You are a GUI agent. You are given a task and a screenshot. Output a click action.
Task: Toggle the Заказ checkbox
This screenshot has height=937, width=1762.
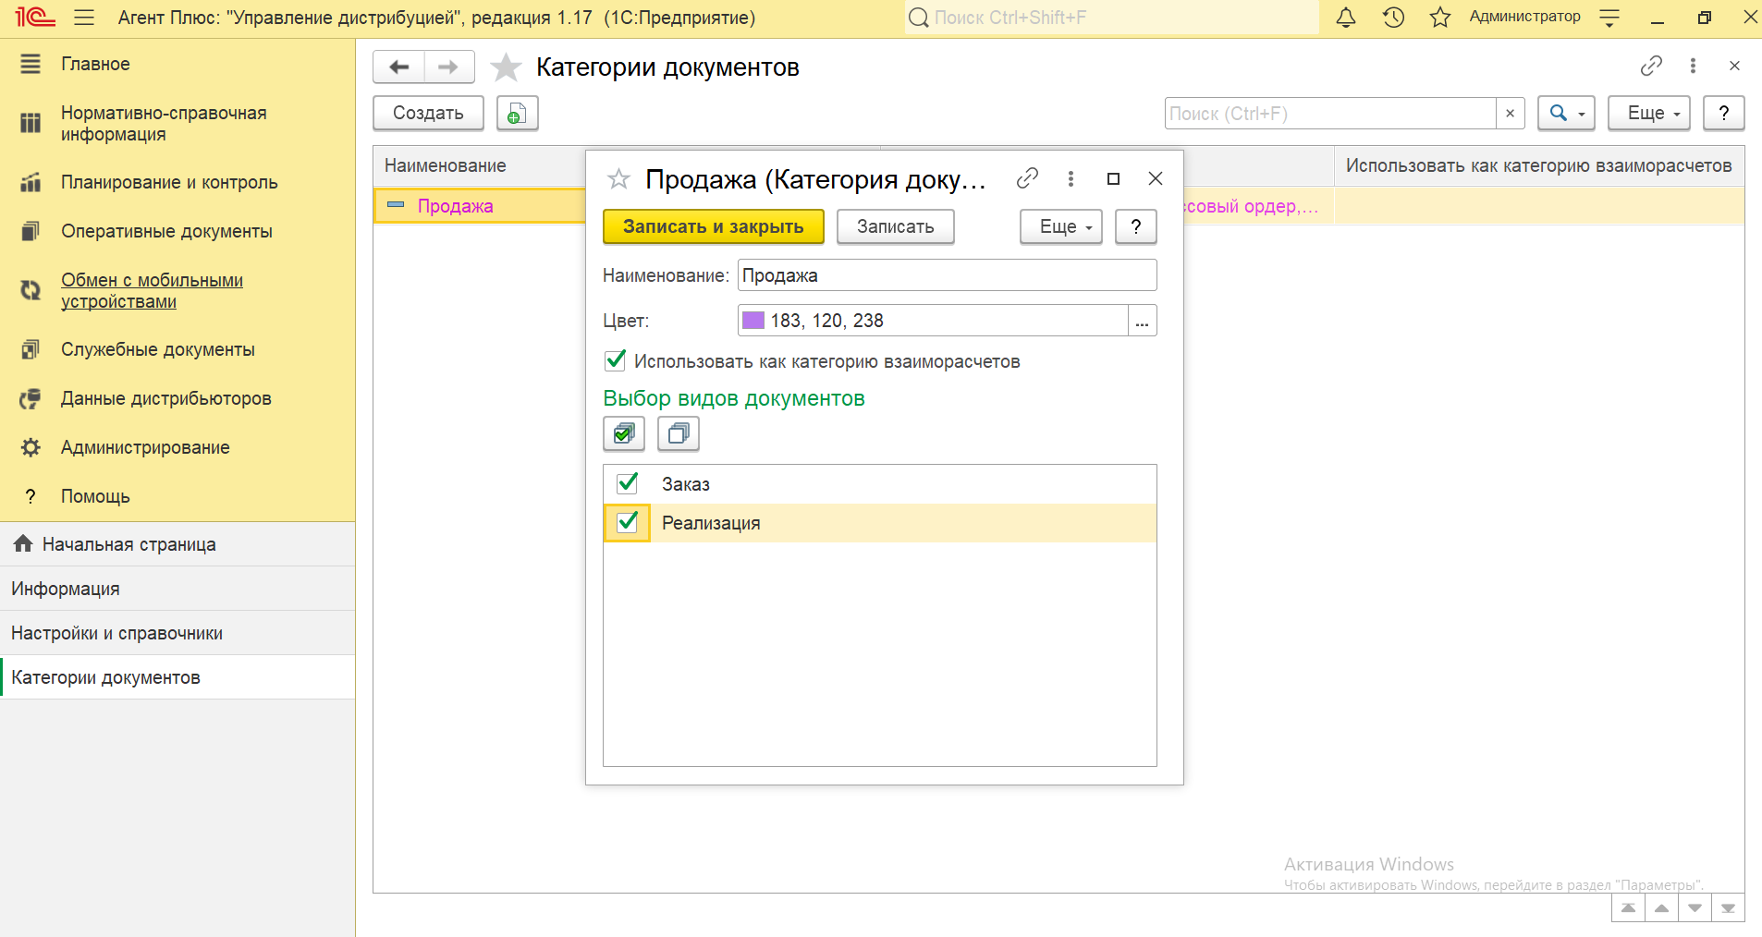628,483
